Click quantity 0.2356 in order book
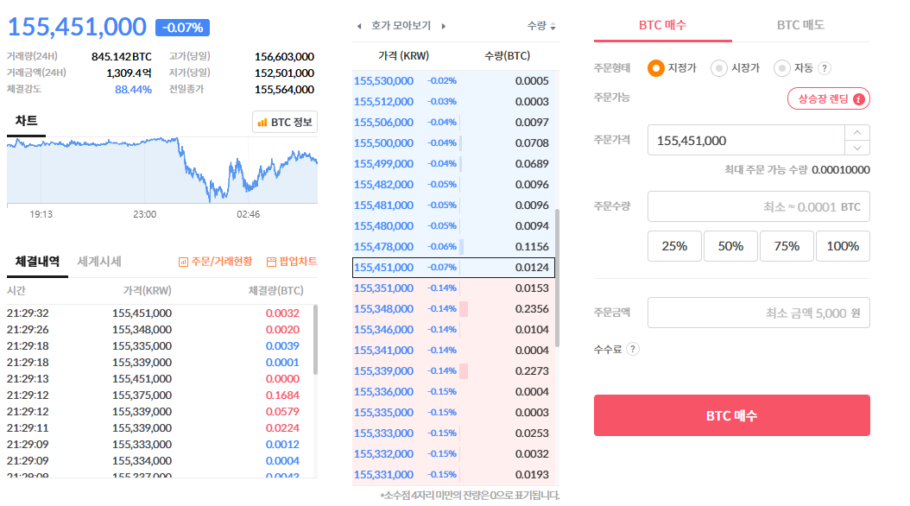This screenshot has height=506, width=910. (x=532, y=309)
